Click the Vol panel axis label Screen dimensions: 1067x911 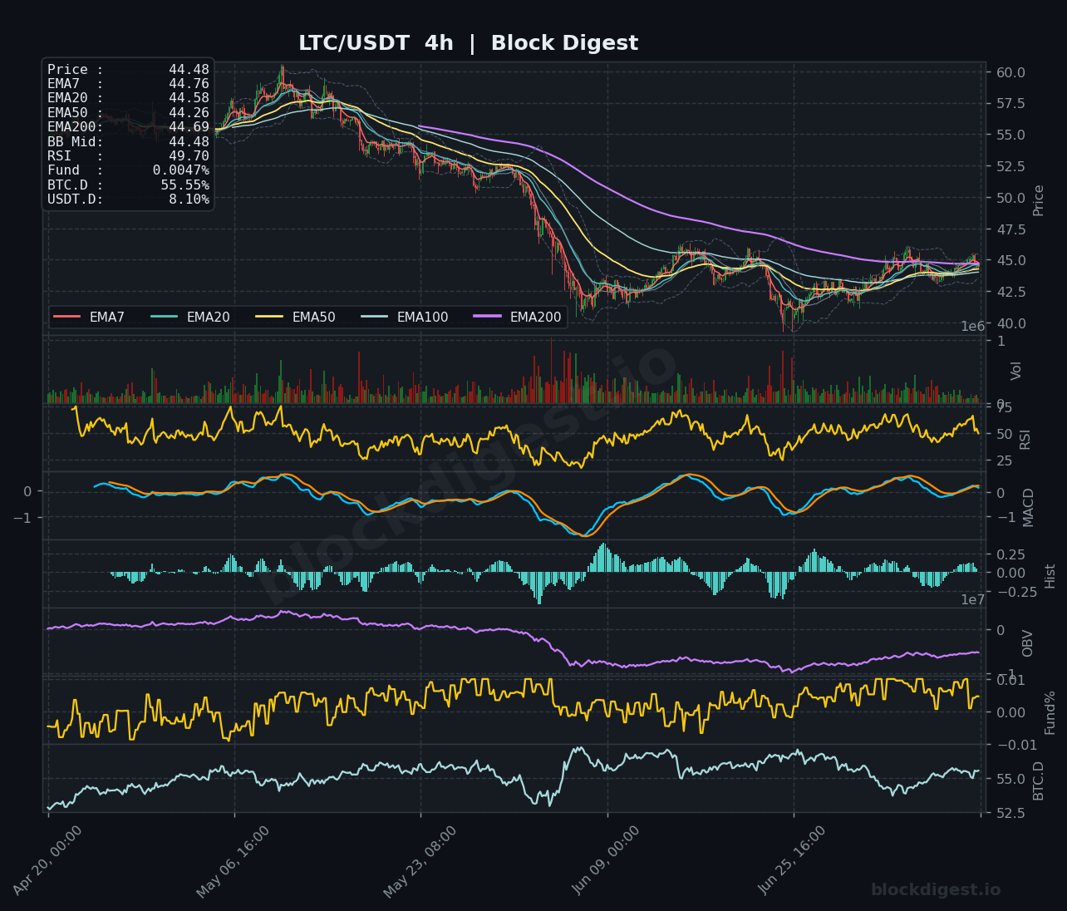click(x=1016, y=371)
